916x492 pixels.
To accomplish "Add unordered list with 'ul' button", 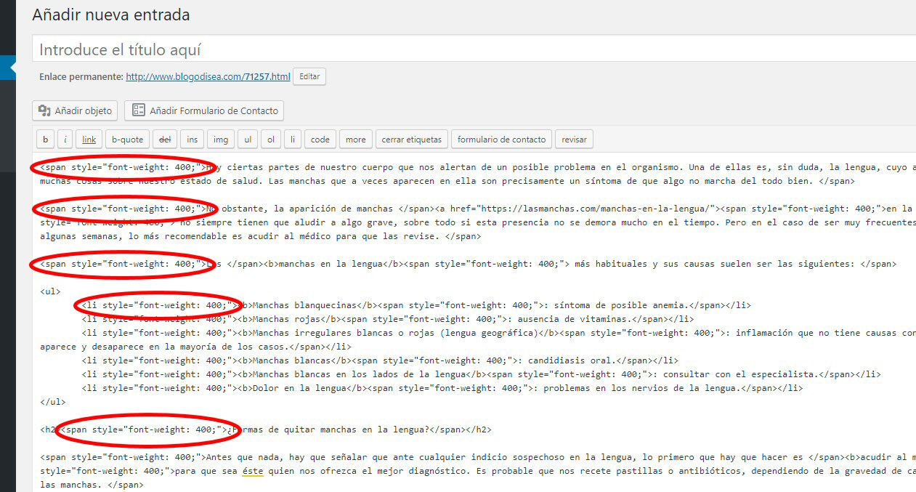I will [x=248, y=140].
